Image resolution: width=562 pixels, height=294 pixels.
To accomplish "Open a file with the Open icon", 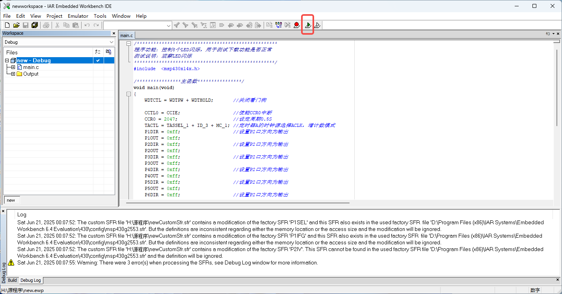I will tap(16, 25).
